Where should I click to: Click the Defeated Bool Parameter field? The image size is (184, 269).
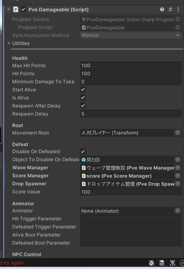[131, 243]
